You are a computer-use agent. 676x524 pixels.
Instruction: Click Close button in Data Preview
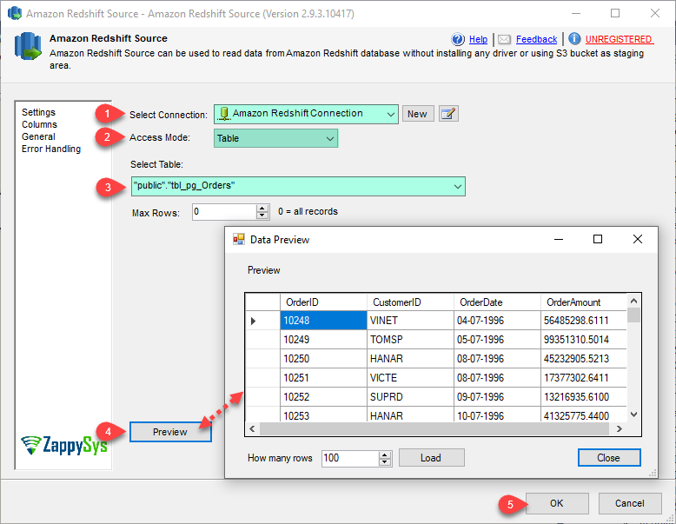click(609, 458)
